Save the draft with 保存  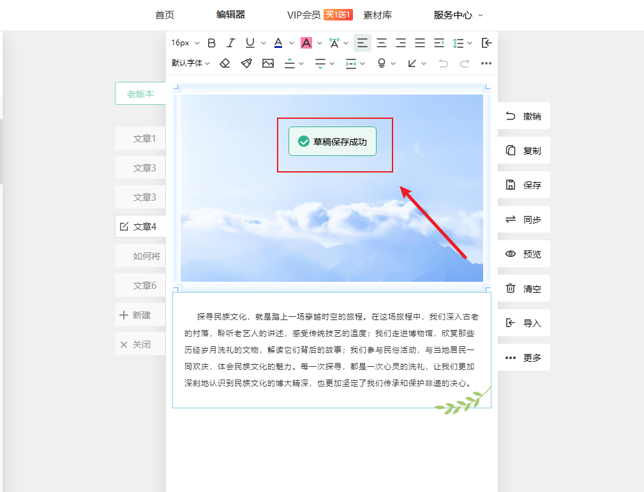[523, 185]
